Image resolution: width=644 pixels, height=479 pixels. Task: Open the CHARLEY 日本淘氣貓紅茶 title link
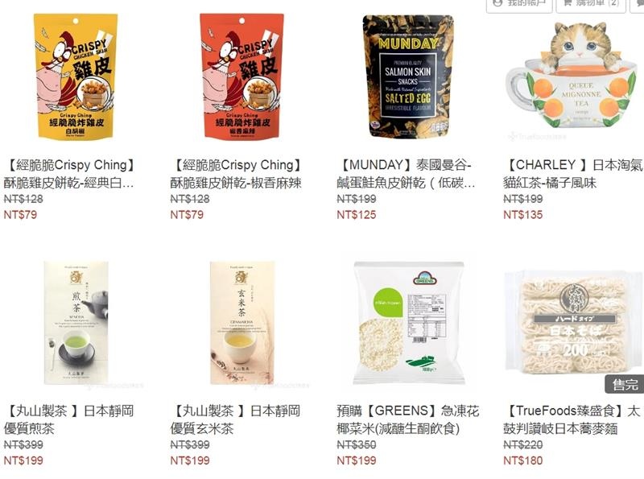pyautogui.click(x=573, y=174)
